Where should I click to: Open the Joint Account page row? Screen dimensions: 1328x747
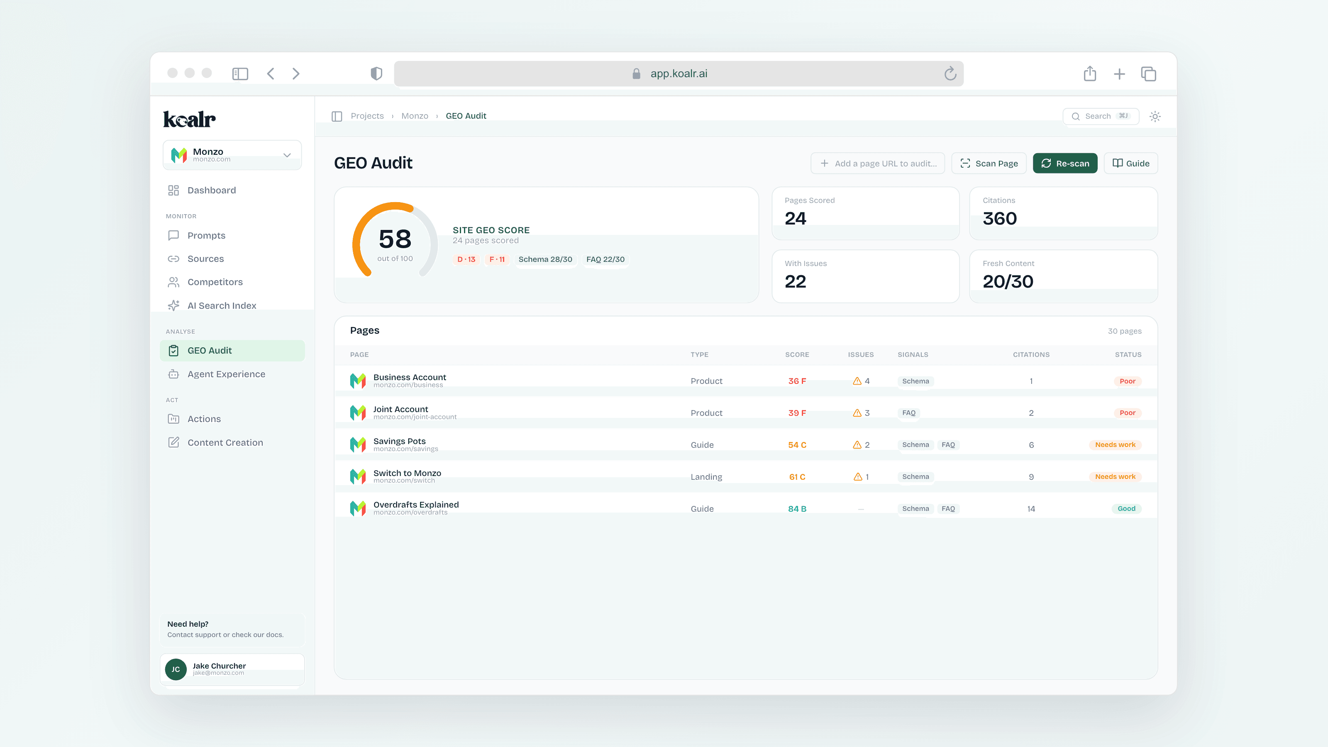pos(745,413)
